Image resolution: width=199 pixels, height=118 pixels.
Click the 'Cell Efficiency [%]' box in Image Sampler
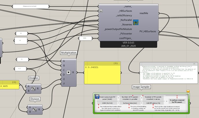(153, 103)
